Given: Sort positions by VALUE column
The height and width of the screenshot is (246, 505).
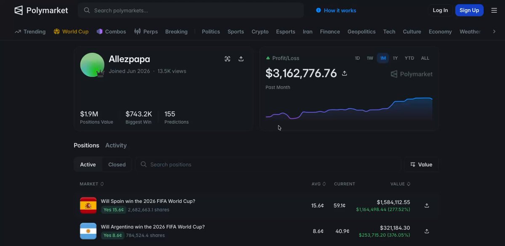Looking at the screenshot, I should tap(400, 184).
